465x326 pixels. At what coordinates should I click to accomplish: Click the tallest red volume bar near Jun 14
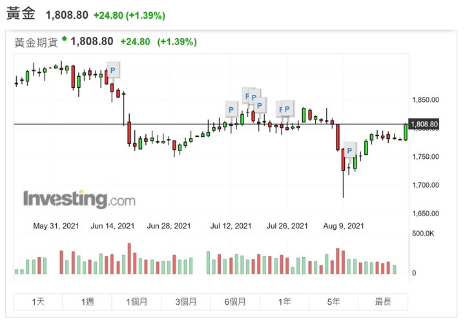(129, 258)
